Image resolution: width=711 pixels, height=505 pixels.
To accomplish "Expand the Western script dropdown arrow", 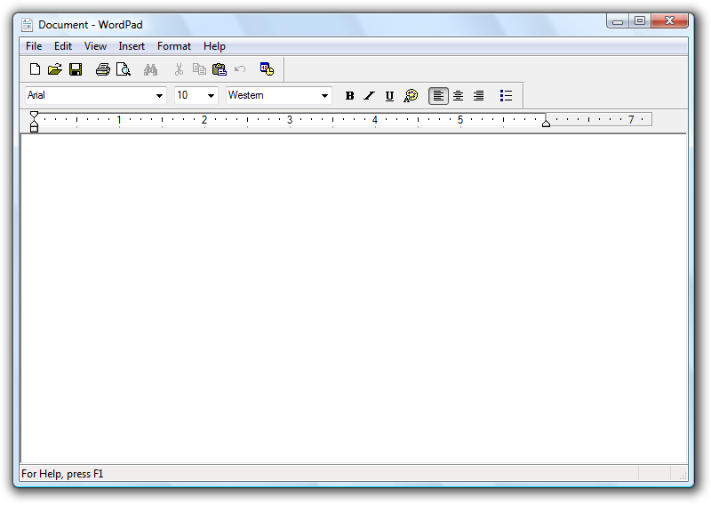I will [x=324, y=96].
